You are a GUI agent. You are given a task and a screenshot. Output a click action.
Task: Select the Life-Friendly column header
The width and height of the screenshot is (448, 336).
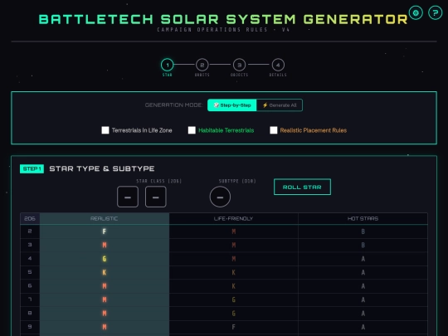(x=233, y=218)
